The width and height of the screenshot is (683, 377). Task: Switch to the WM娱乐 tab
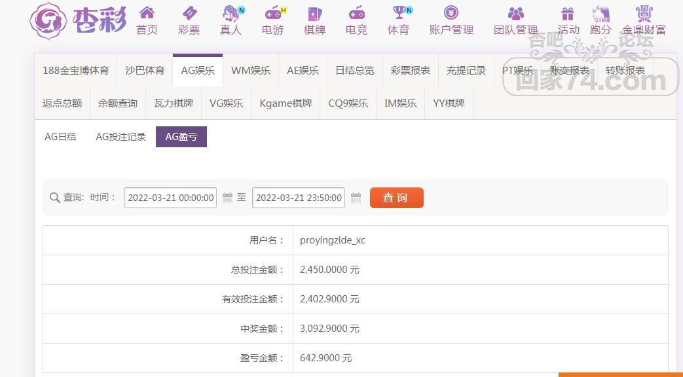[x=251, y=71]
